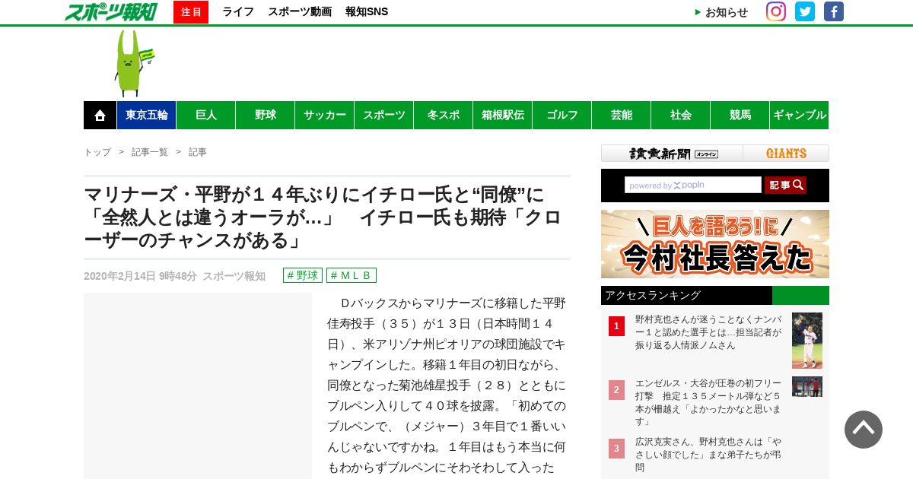Viewport: 913px width, 479px height.
Task: Click the thumbnail for rank 2 article
Action: pos(807,386)
